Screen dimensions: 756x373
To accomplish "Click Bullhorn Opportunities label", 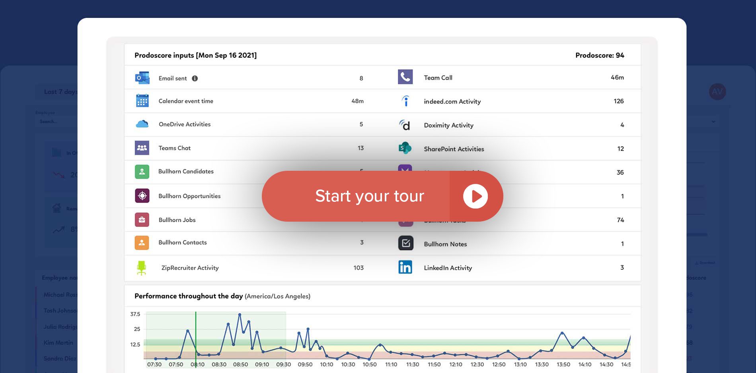I will click(x=189, y=196).
